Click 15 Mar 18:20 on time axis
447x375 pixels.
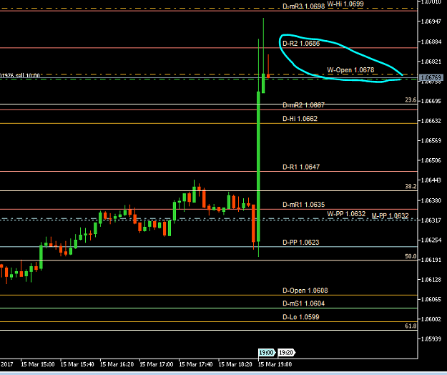[235, 364]
